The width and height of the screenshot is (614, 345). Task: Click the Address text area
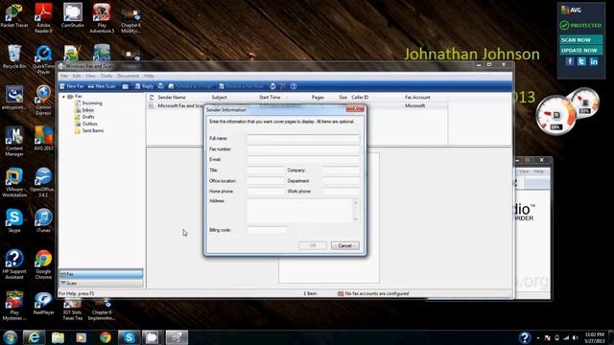point(299,211)
